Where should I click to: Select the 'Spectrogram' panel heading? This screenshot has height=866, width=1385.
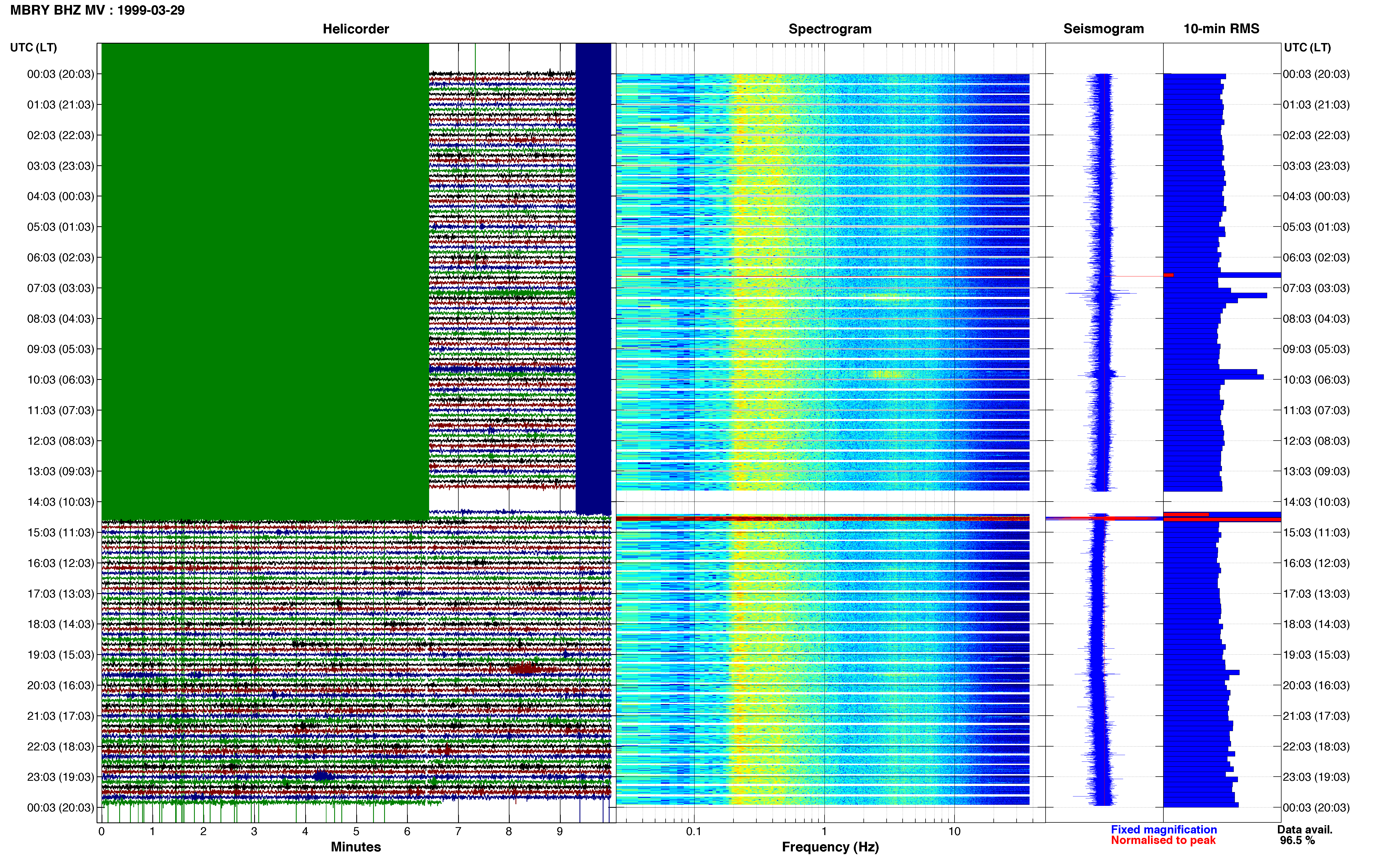(x=830, y=29)
